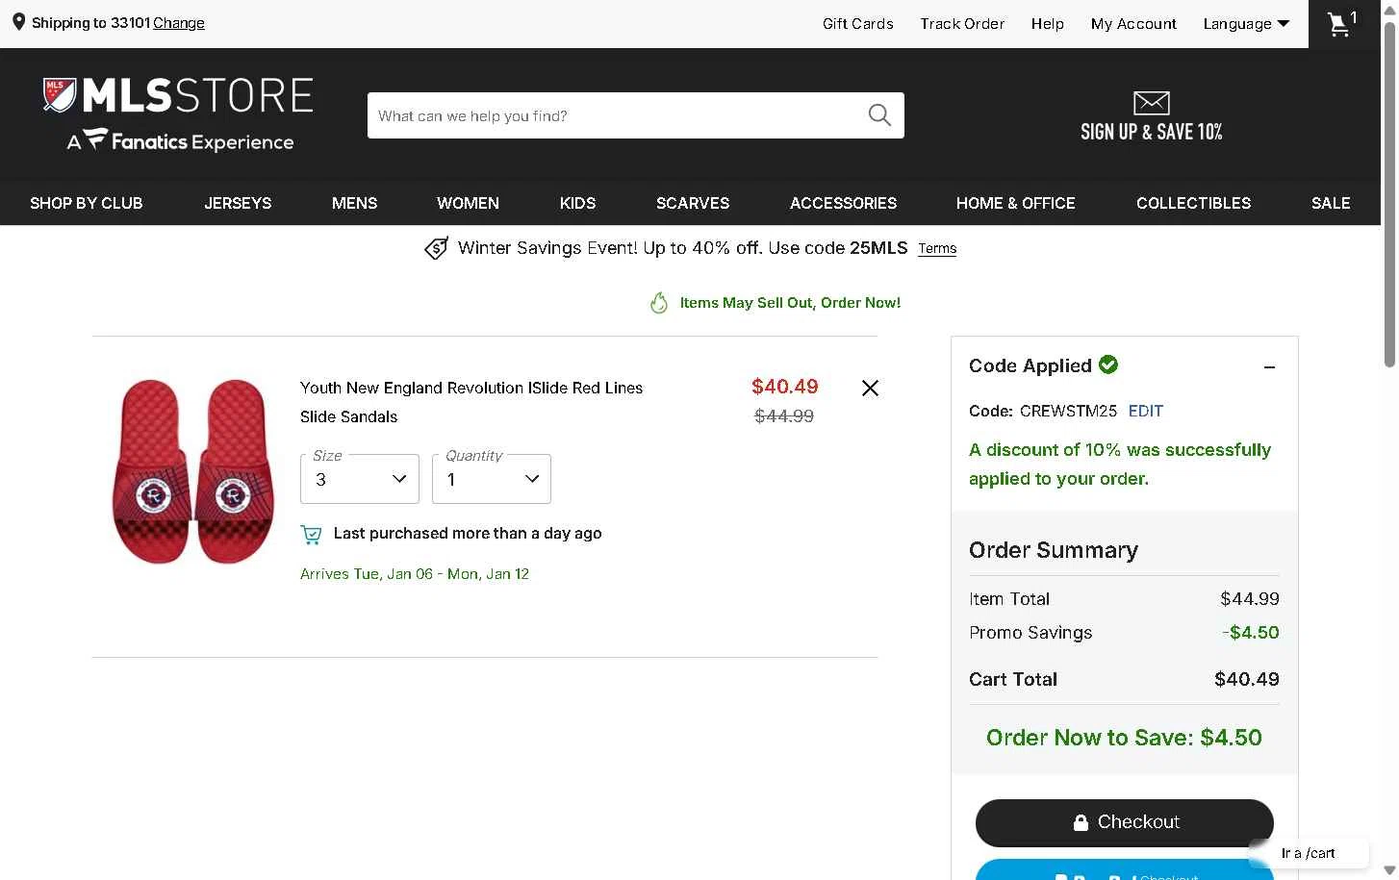1399x880 pixels.
Task: Click the product search input field
Action: pyautogui.click(x=616, y=115)
